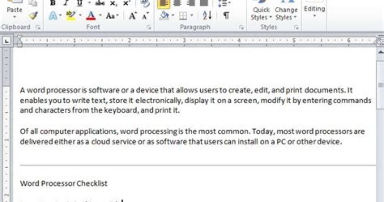Screen dimensions: 384x202
Task: Click the vertical ruler on the left
Action: pyautogui.click(x=6, y=124)
